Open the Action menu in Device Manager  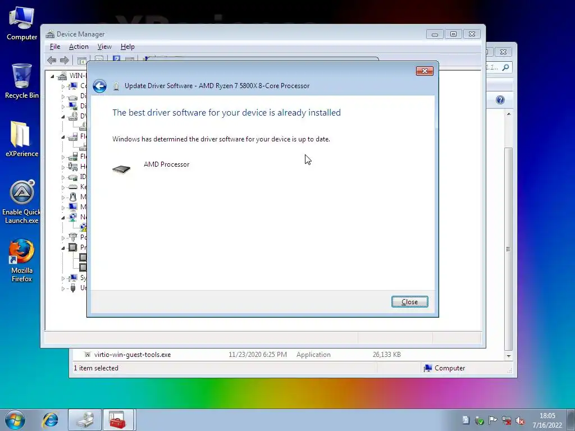(x=79, y=47)
